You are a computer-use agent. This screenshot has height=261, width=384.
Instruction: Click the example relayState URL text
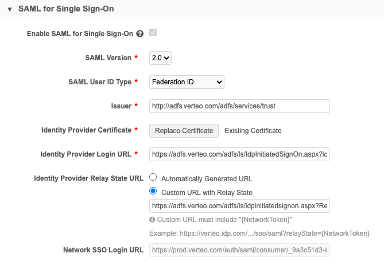[x=259, y=233]
